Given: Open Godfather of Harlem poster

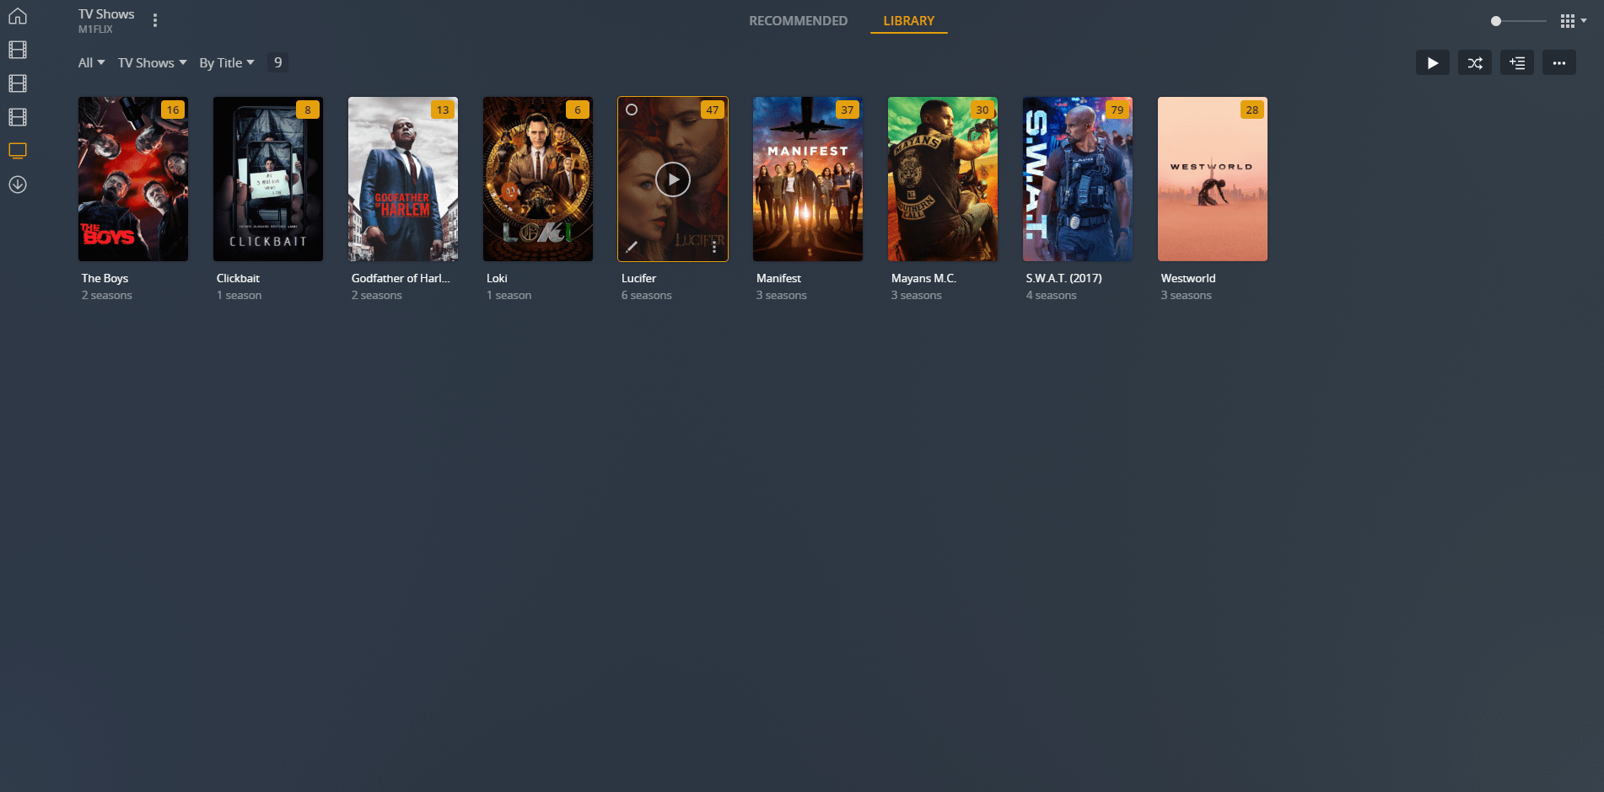Looking at the screenshot, I should coord(403,179).
